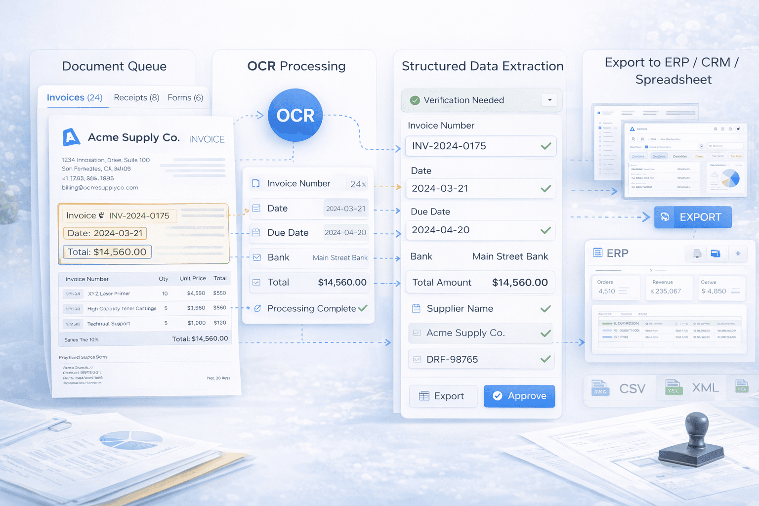Click the table icon inside the Export button
759x506 pixels.
click(x=424, y=396)
